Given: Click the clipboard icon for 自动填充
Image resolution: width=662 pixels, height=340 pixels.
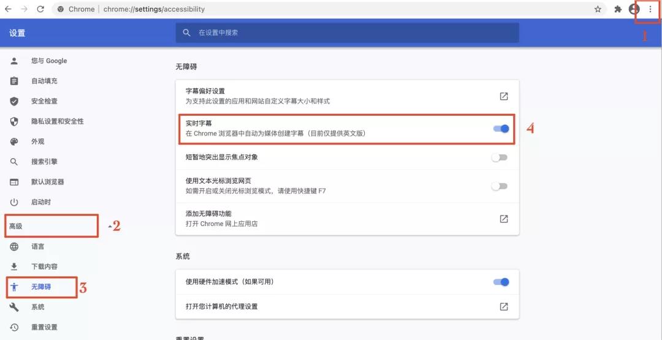Looking at the screenshot, I should [x=14, y=81].
